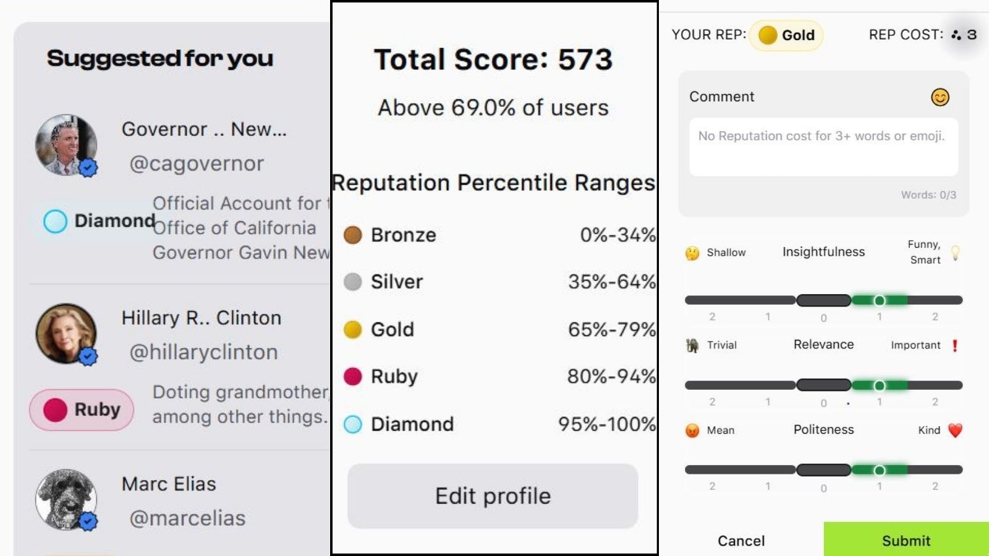Click the Gold reputation badge next to YOUR REP
This screenshot has width=989, height=556.
(786, 35)
